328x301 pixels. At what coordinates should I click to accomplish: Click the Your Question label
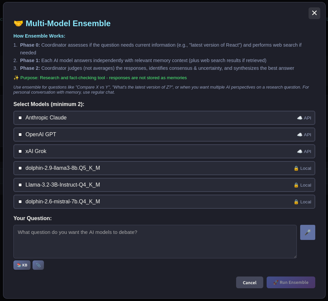pyautogui.click(x=33, y=218)
